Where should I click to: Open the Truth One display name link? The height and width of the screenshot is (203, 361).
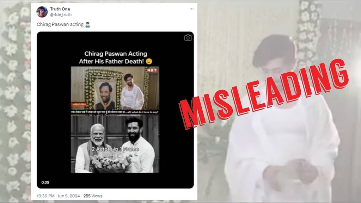coord(60,9)
